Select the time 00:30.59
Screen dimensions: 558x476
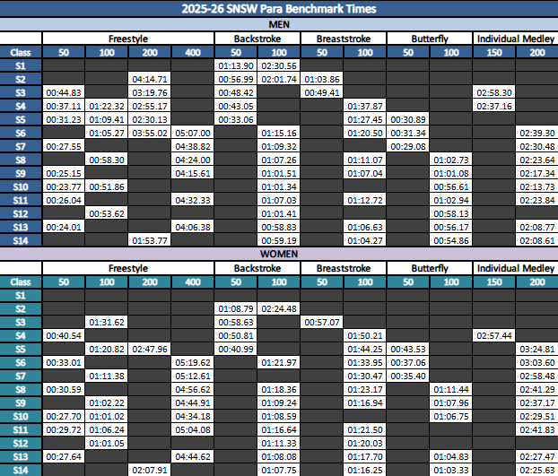[64, 390]
